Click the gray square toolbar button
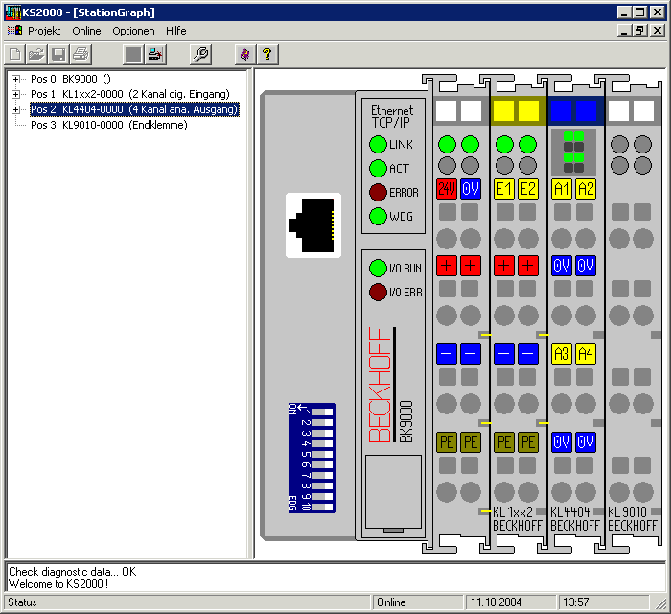 133,55
